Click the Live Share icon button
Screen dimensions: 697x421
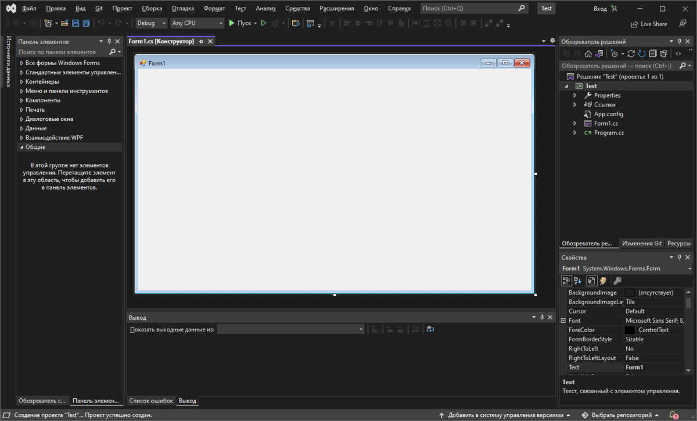634,24
